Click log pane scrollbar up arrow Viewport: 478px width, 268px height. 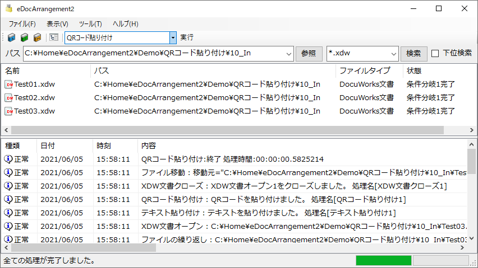click(472, 145)
